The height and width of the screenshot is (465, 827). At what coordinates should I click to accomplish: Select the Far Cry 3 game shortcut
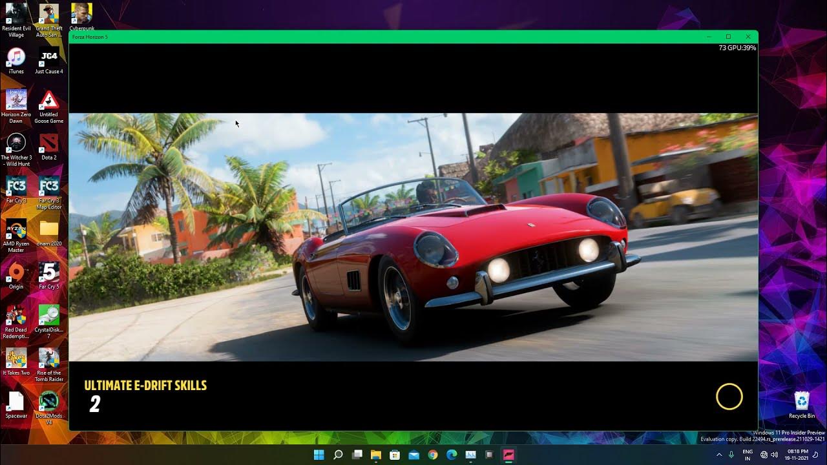(16, 190)
